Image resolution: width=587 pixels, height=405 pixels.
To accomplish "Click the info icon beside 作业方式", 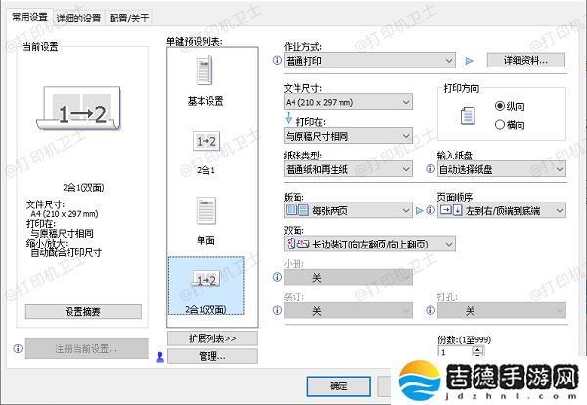I will tap(277, 60).
